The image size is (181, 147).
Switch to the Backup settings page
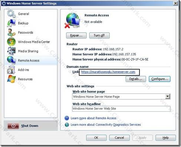coord(23,23)
